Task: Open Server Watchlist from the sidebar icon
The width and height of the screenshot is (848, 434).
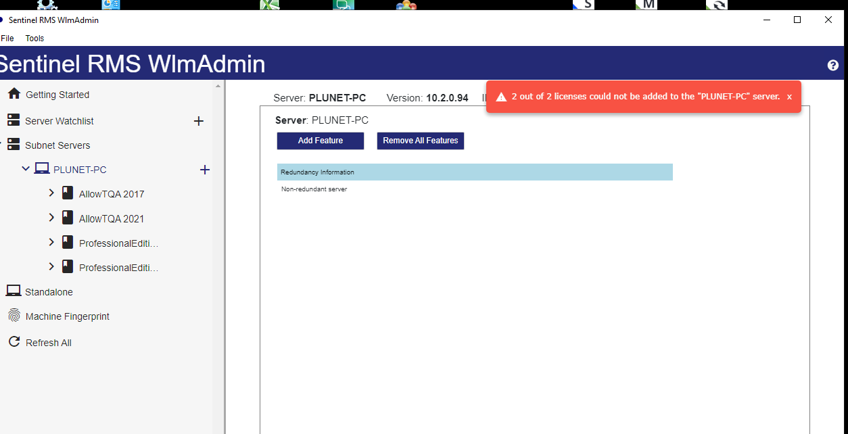Action: [x=14, y=120]
